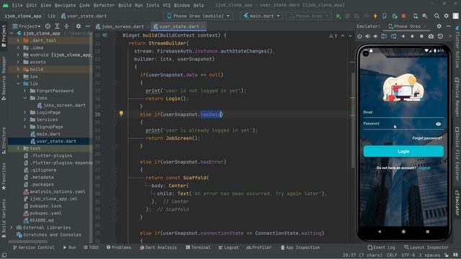Viewport: 461px width, 259px height.
Task: Open IDE settings gear in top toolbar
Action: pyautogui.click(x=447, y=16)
